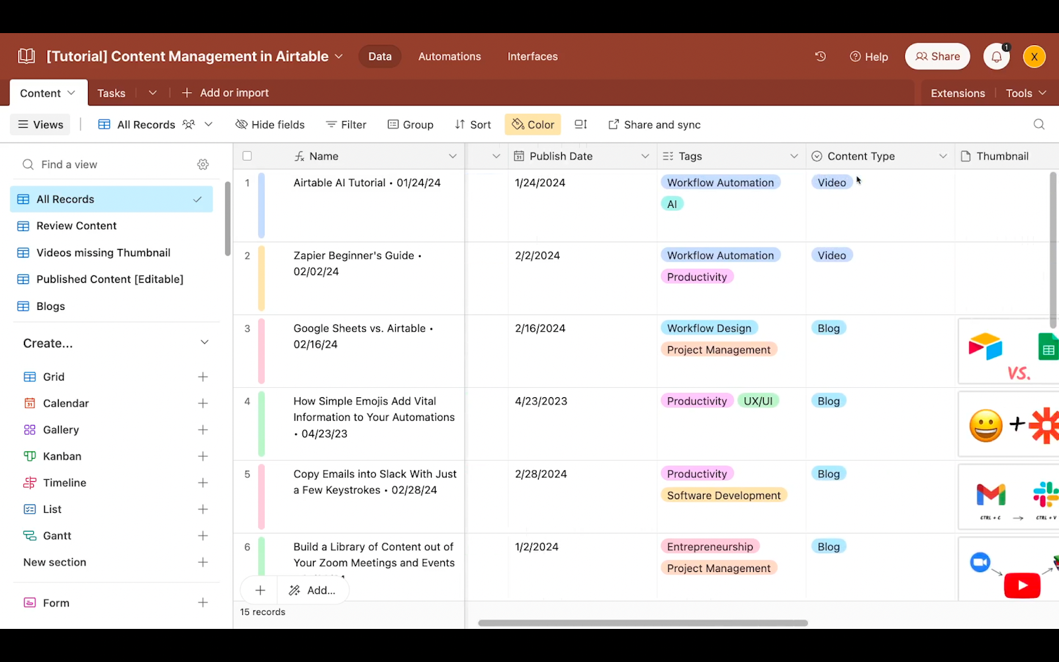
Task: Select the All Records view
Action: [x=112, y=199]
